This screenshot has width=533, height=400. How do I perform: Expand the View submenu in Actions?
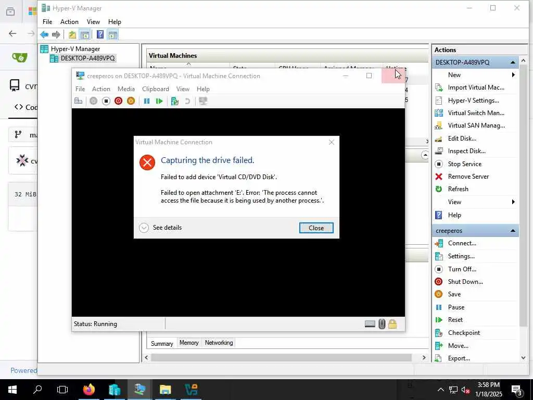coord(513,202)
